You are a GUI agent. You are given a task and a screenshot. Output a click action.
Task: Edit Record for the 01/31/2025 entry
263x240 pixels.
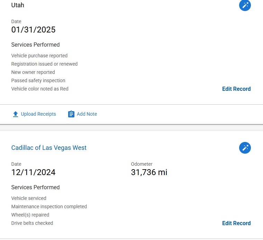coord(236,89)
